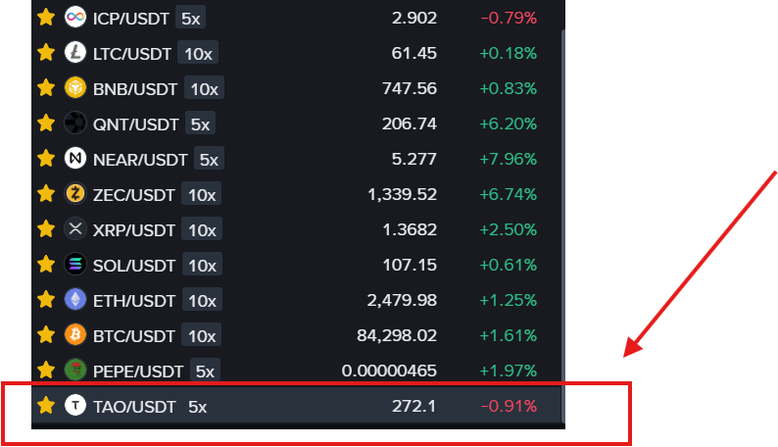The image size is (778, 447).
Task: Click the 5x label beside TAO/USDT
Action: click(198, 407)
